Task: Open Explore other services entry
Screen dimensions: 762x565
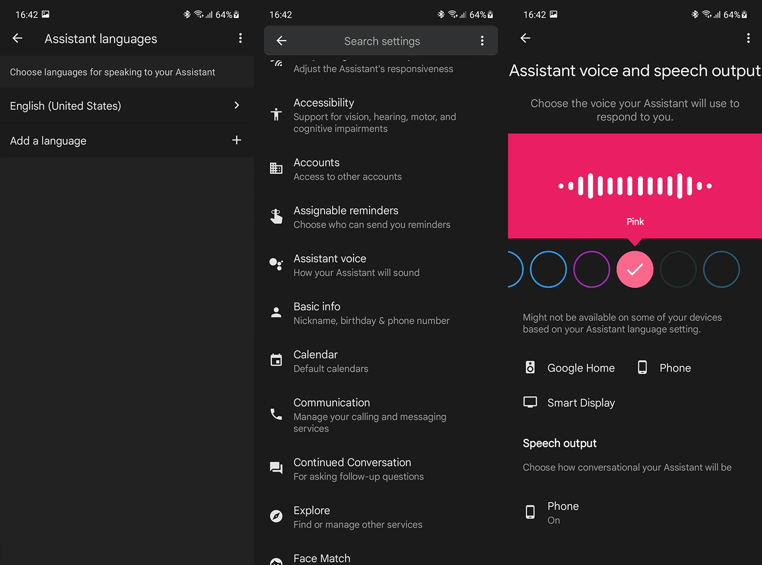Action: (381, 517)
